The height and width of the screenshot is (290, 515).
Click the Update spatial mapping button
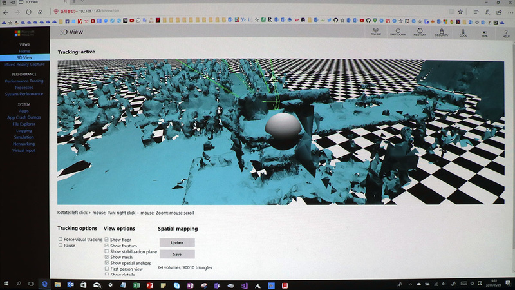177,243
